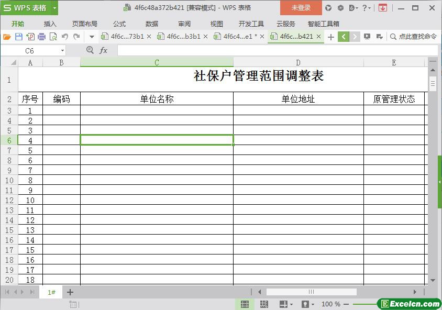Image resolution: width=442 pixels, height=310 pixels.
Task: Add a new document tab with plus
Action: pyautogui.click(x=331, y=37)
